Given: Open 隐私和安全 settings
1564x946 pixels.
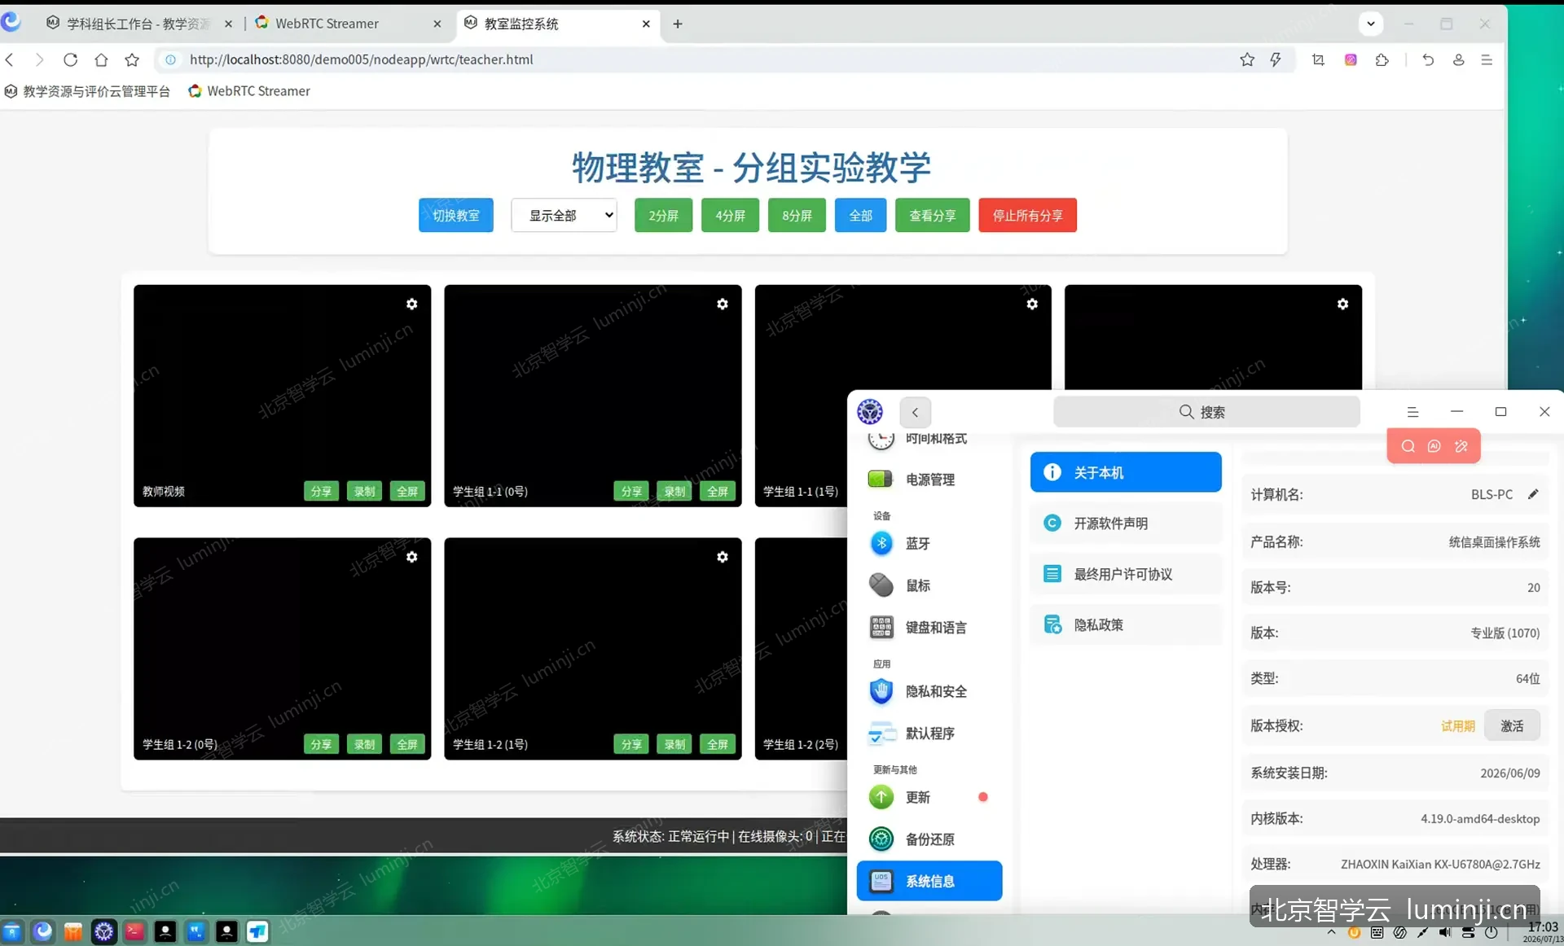Looking at the screenshot, I should pyautogui.click(x=929, y=691).
